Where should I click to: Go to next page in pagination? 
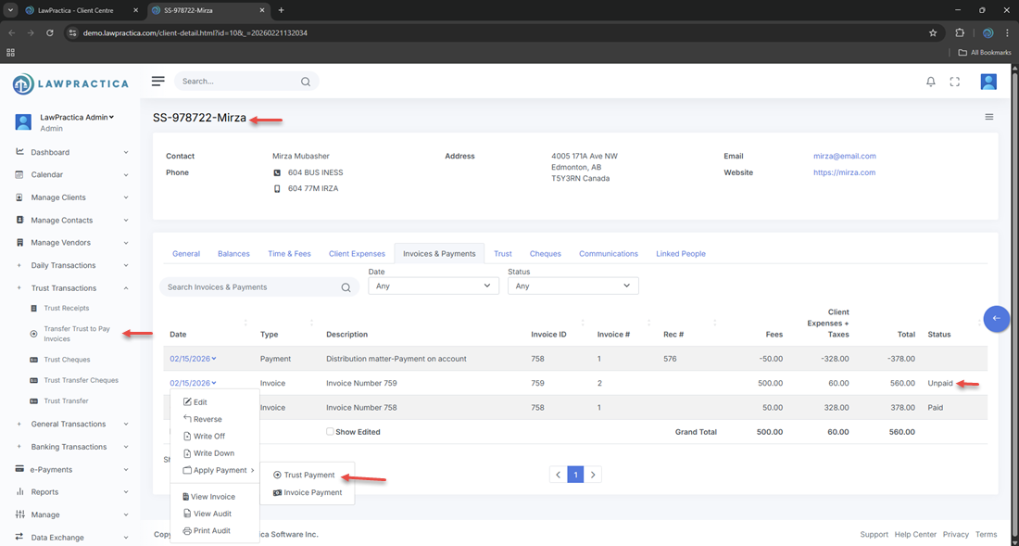click(x=593, y=475)
